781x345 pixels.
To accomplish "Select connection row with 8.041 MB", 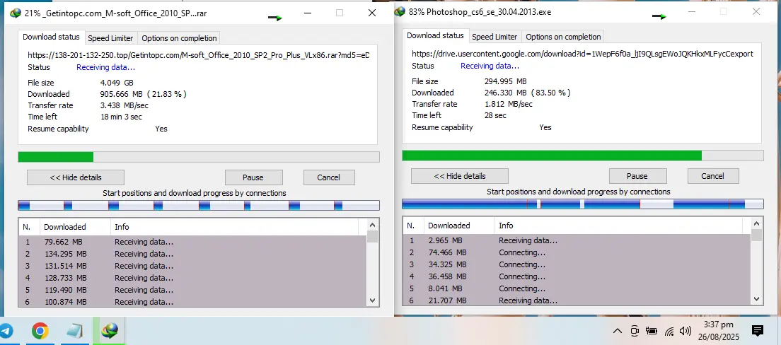I will [577, 288].
